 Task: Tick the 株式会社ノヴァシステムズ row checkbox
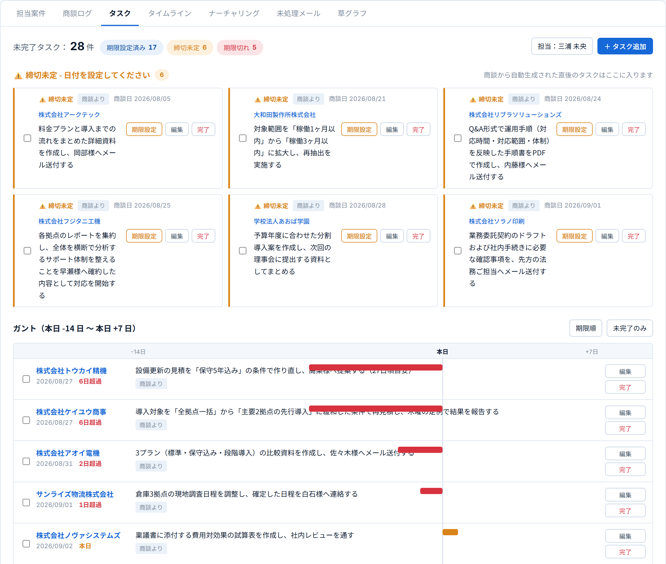26,544
